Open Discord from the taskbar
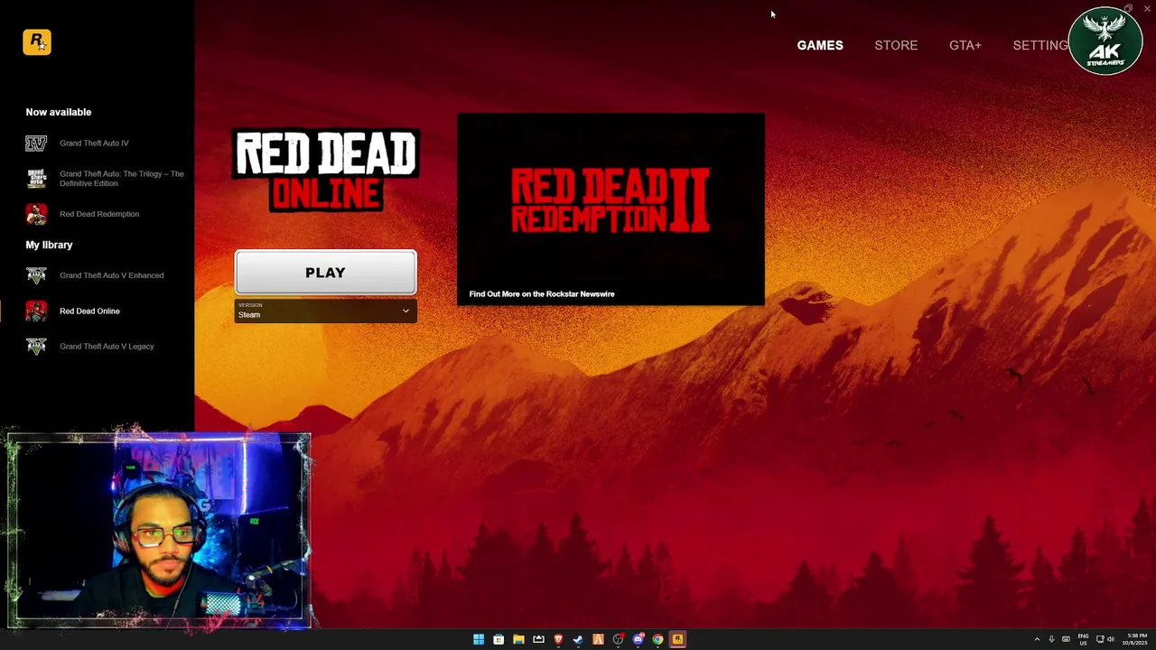Screen dimensions: 1156x650 click(x=639, y=639)
